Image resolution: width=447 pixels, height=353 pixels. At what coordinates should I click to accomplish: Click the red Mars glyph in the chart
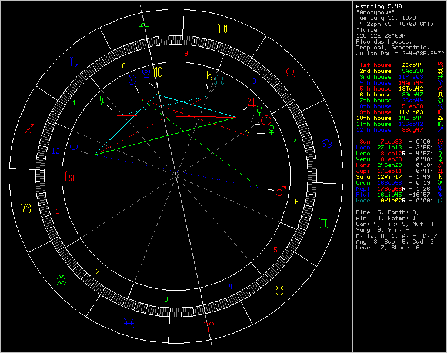pos(281,192)
